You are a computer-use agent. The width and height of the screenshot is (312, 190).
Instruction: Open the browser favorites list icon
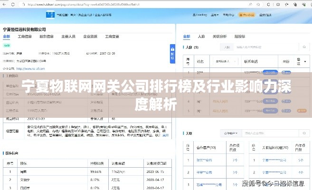pyautogui.click(x=286, y=4)
